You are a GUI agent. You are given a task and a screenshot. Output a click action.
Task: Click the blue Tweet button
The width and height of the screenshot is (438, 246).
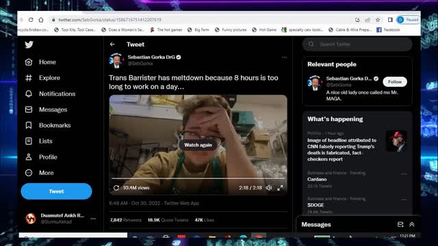[x=56, y=191]
